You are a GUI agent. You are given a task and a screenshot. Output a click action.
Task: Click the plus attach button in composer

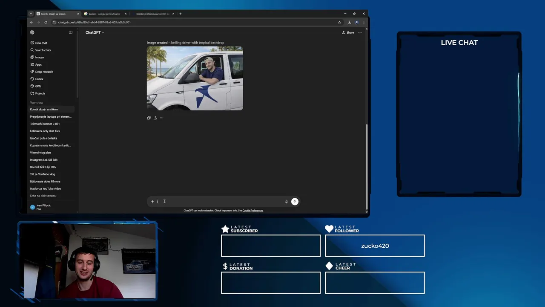pos(152,202)
